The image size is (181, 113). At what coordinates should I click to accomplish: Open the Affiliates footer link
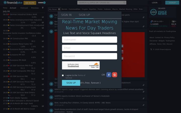pyautogui.click(x=153, y=44)
